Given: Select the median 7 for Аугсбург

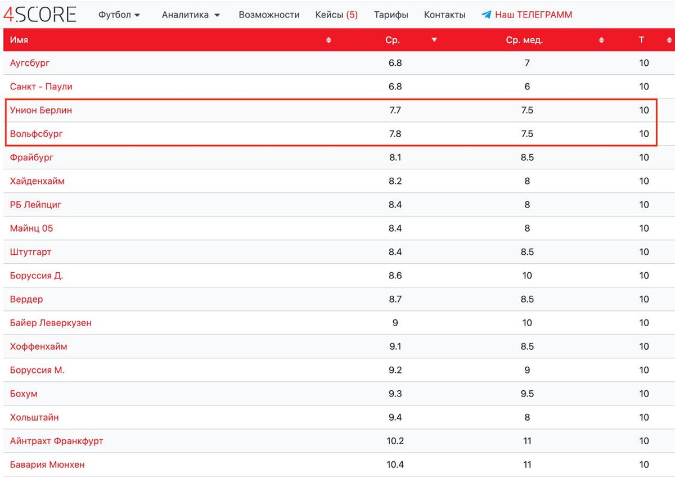Looking at the screenshot, I should (x=527, y=63).
